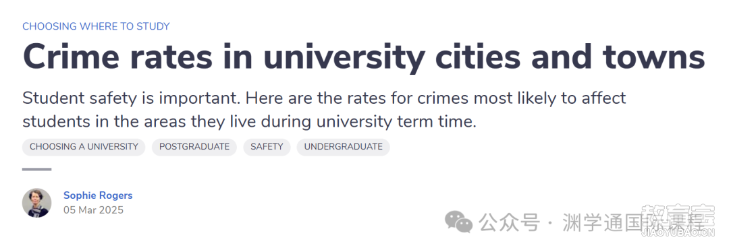The image size is (729, 252).
Task: Select the POSTGRADUATE tag pill
Action: coord(194,147)
